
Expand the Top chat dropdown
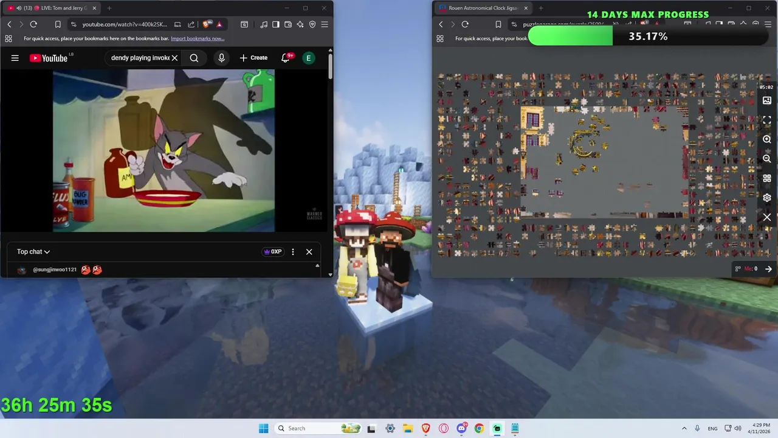(33, 252)
